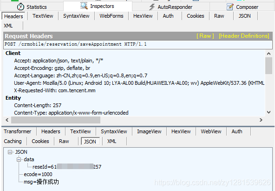Click the [Raw] link in Request Headers
275x191 pixels.
(205, 36)
